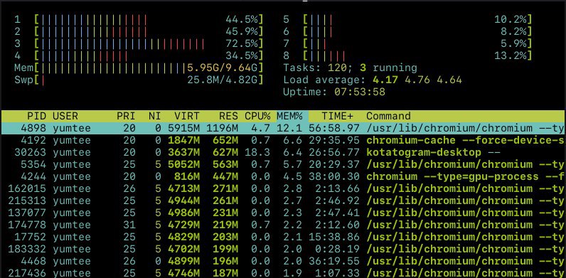Screen dimensions: 566x278
Task: Select process row with PID 17752
Action: pyautogui.click(x=283, y=237)
